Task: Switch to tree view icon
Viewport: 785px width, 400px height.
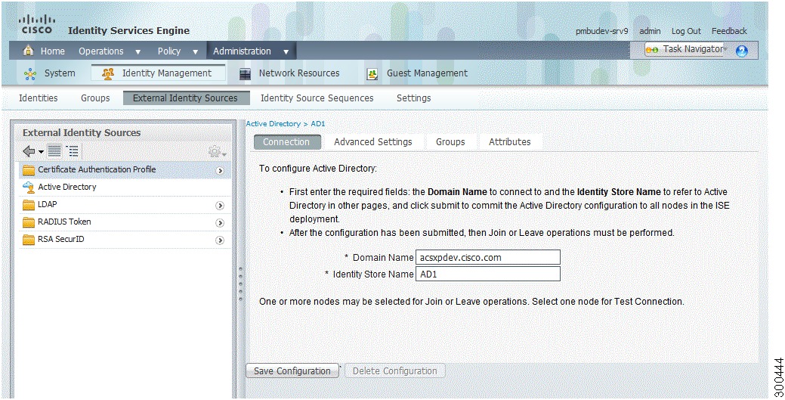Action: [x=73, y=151]
